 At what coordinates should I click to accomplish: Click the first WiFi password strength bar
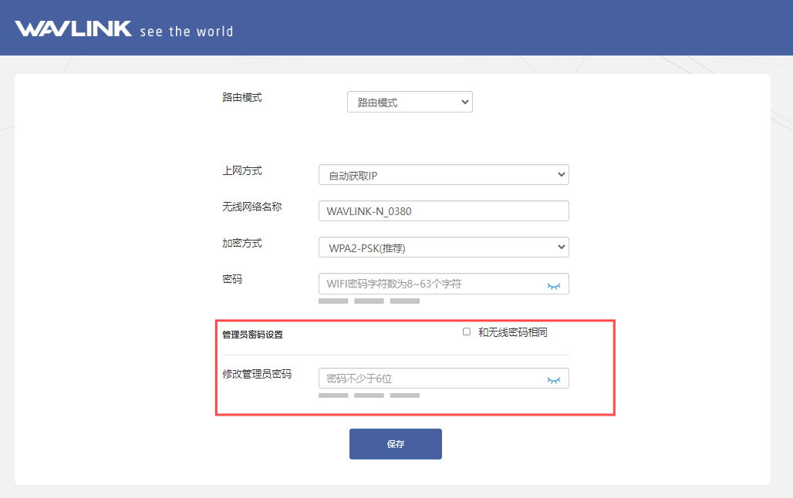tap(333, 301)
